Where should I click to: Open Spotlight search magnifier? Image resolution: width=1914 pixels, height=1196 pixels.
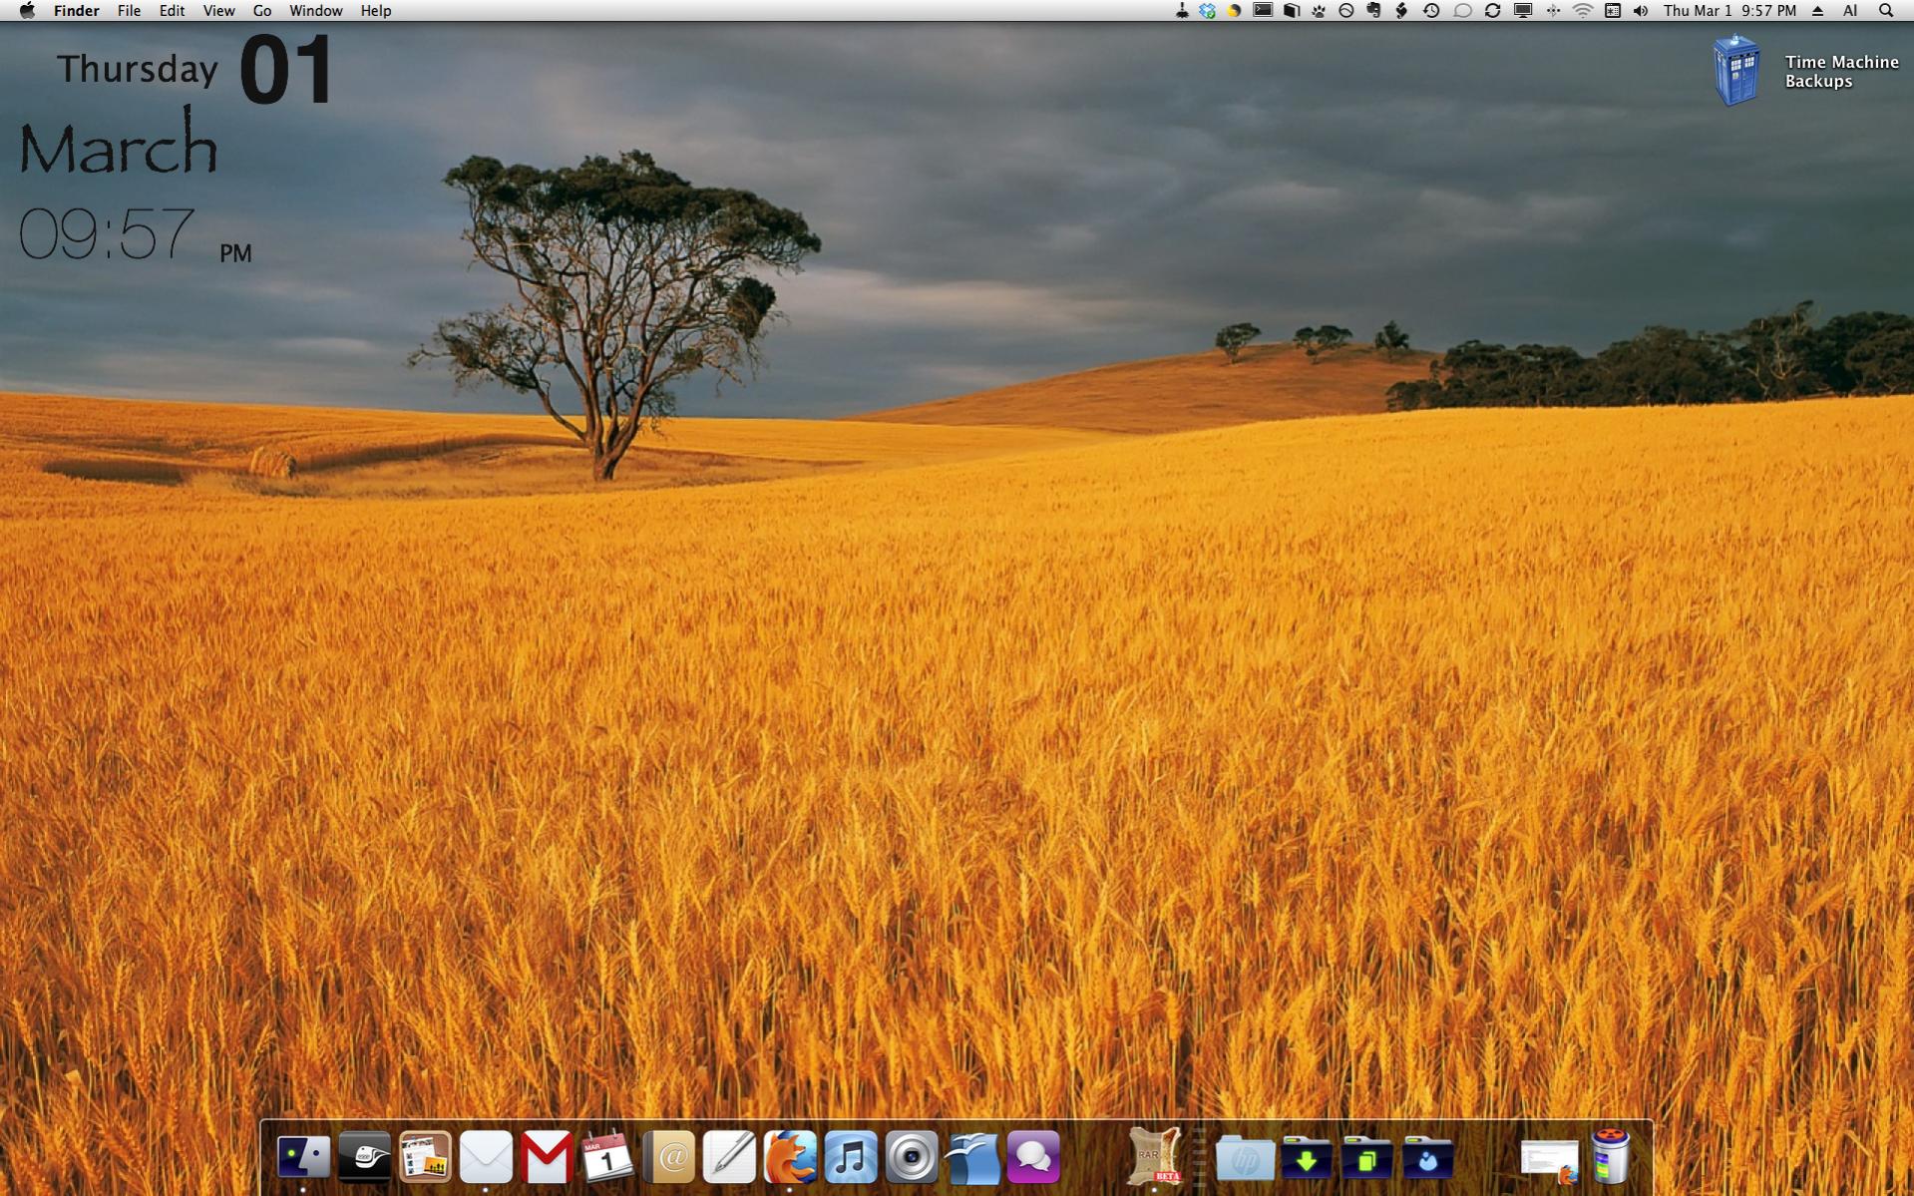(x=1886, y=10)
